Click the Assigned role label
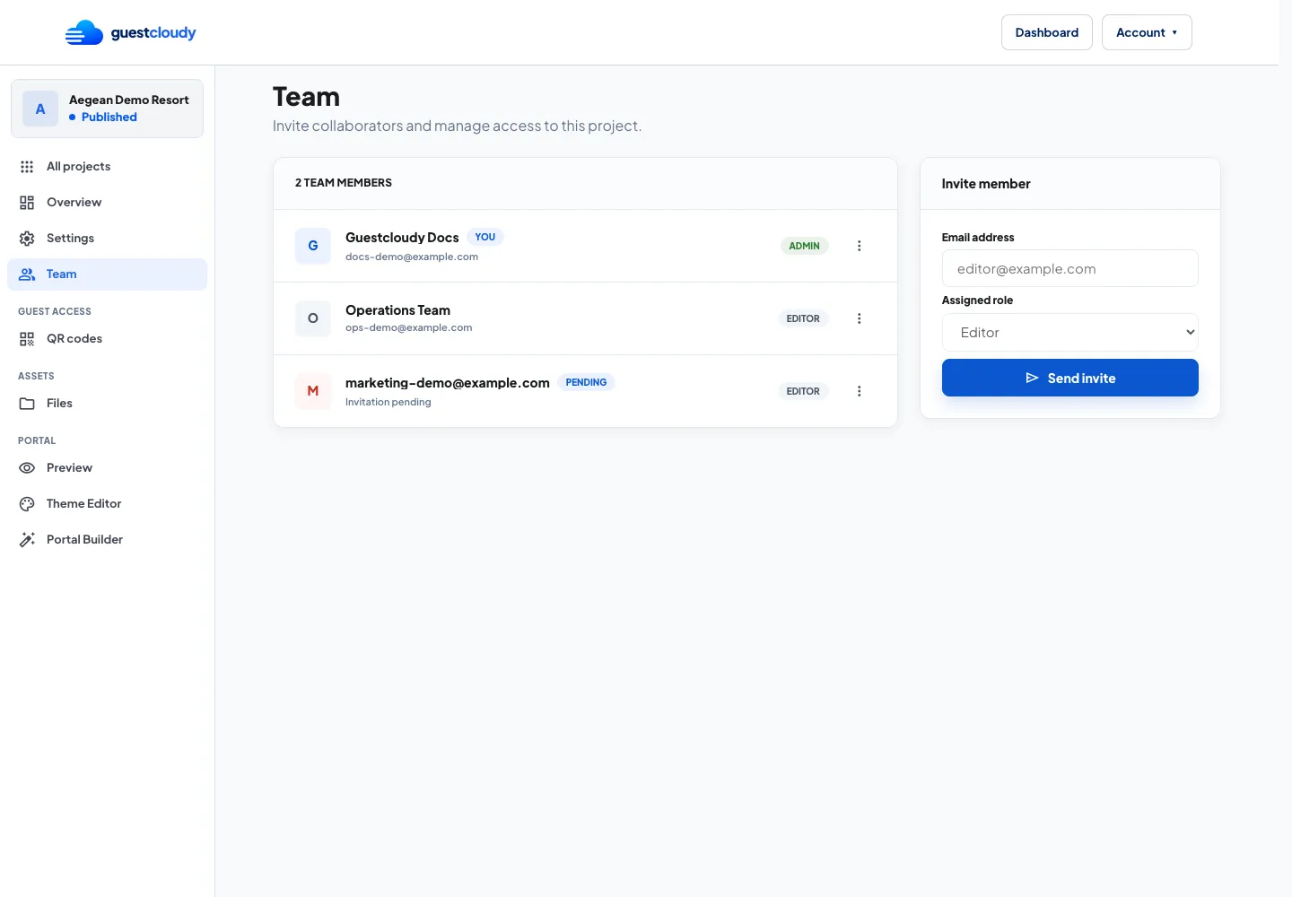This screenshot has height=897, width=1292. (x=977, y=300)
